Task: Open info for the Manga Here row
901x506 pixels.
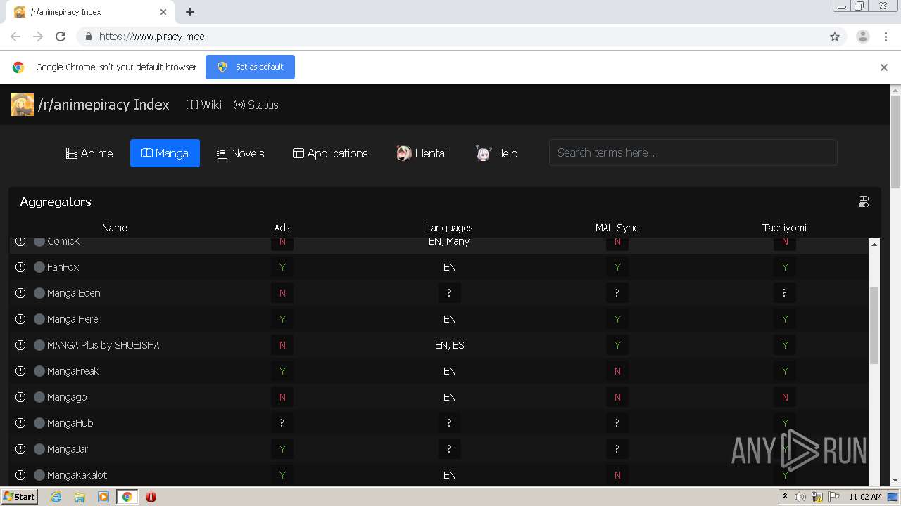Action: 20,319
